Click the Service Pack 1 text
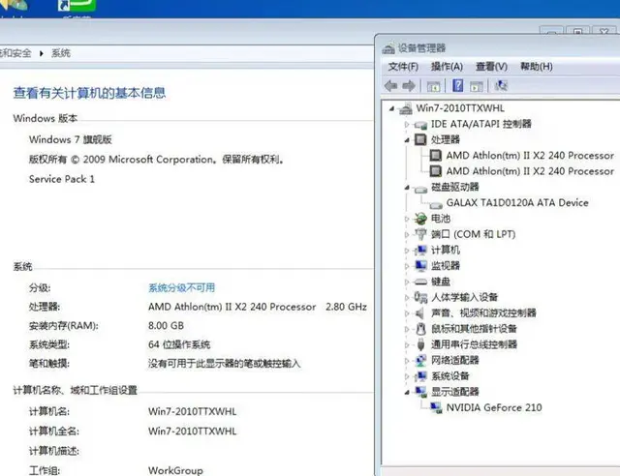Screen dimensions: 620x476 point(62,179)
